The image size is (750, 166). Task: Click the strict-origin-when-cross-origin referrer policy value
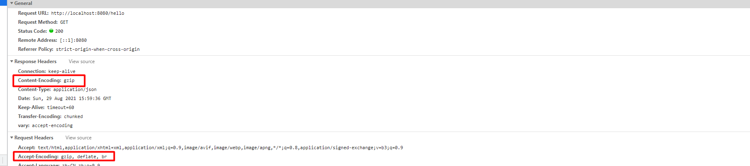point(98,49)
